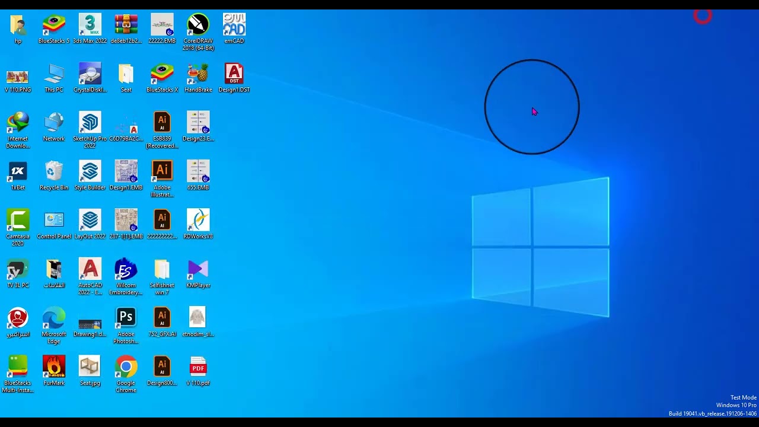The height and width of the screenshot is (427, 759).
Task: Select the AutoCAD 2022 shortcut
Action: point(90,269)
